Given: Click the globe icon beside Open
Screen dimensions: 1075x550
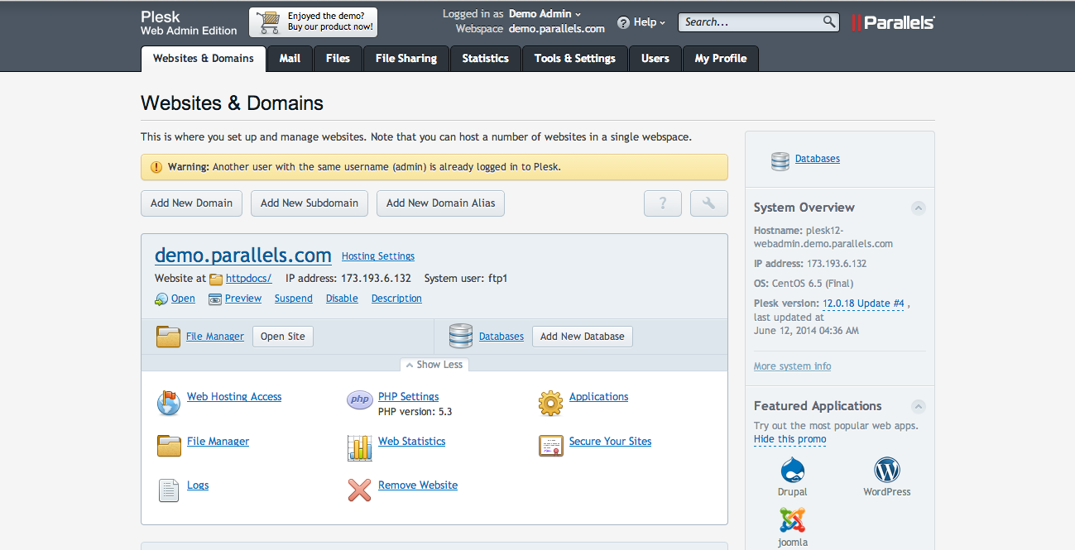Looking at the screenshot, I should point(161,299).
